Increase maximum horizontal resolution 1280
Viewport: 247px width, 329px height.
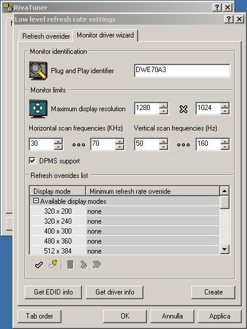point(164,105)
